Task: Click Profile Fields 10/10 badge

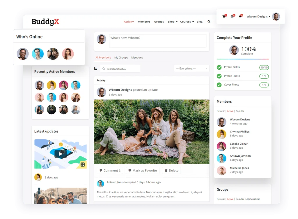Action: [x=264, y=67]
